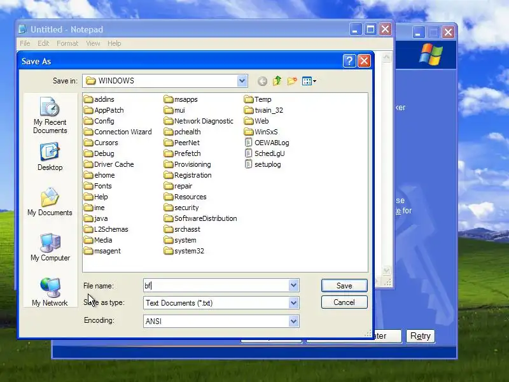Select the OEWABLog text file
This screenshot has height=382, width=509.
(267, 143)
